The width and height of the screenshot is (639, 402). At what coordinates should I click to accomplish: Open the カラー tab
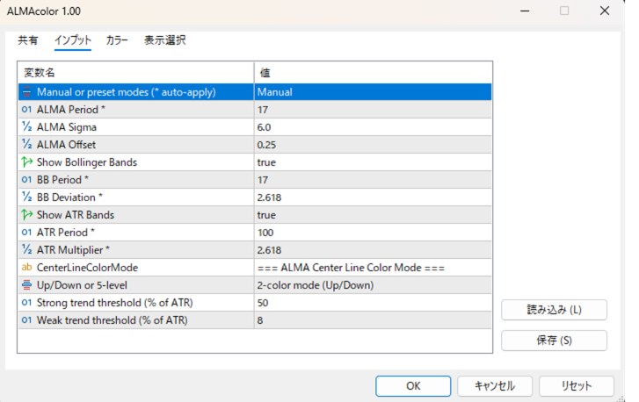[117, 40]
